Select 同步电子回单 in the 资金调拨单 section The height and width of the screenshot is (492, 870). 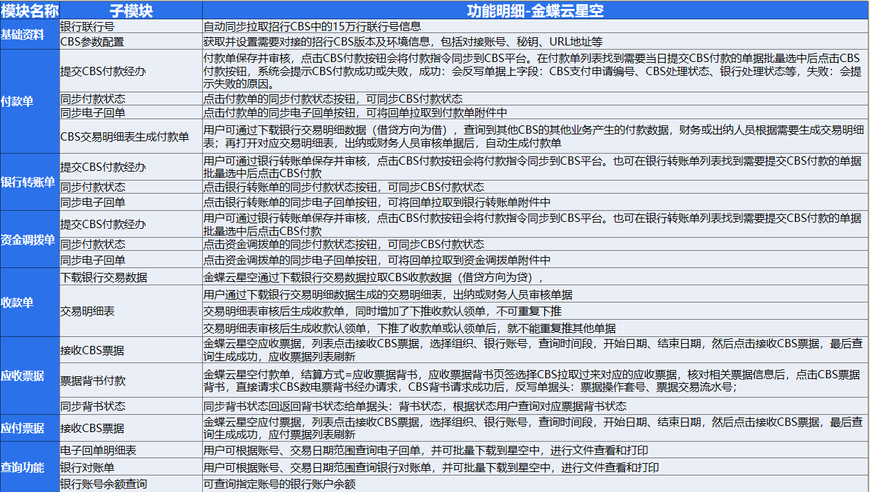click(x=131, y=260)
